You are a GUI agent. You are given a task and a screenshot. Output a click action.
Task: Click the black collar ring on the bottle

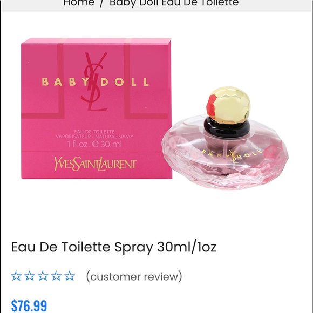[227, 127]
